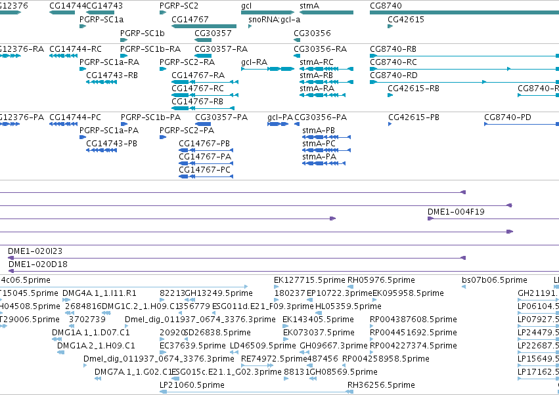
Task: Click the PGRP-SC1b-PA protein label
Action: [150, 117]
